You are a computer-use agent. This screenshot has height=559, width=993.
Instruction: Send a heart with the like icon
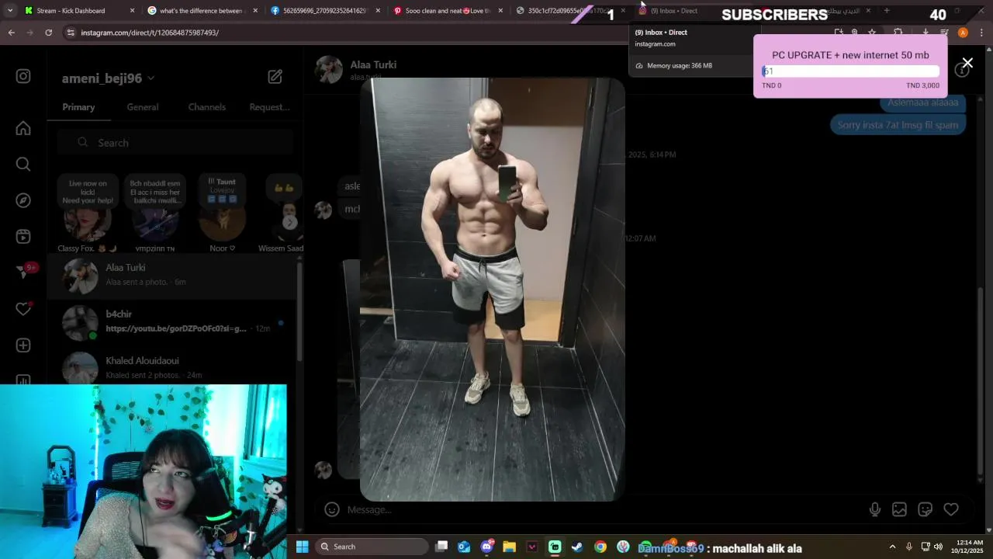click(951, 509)
